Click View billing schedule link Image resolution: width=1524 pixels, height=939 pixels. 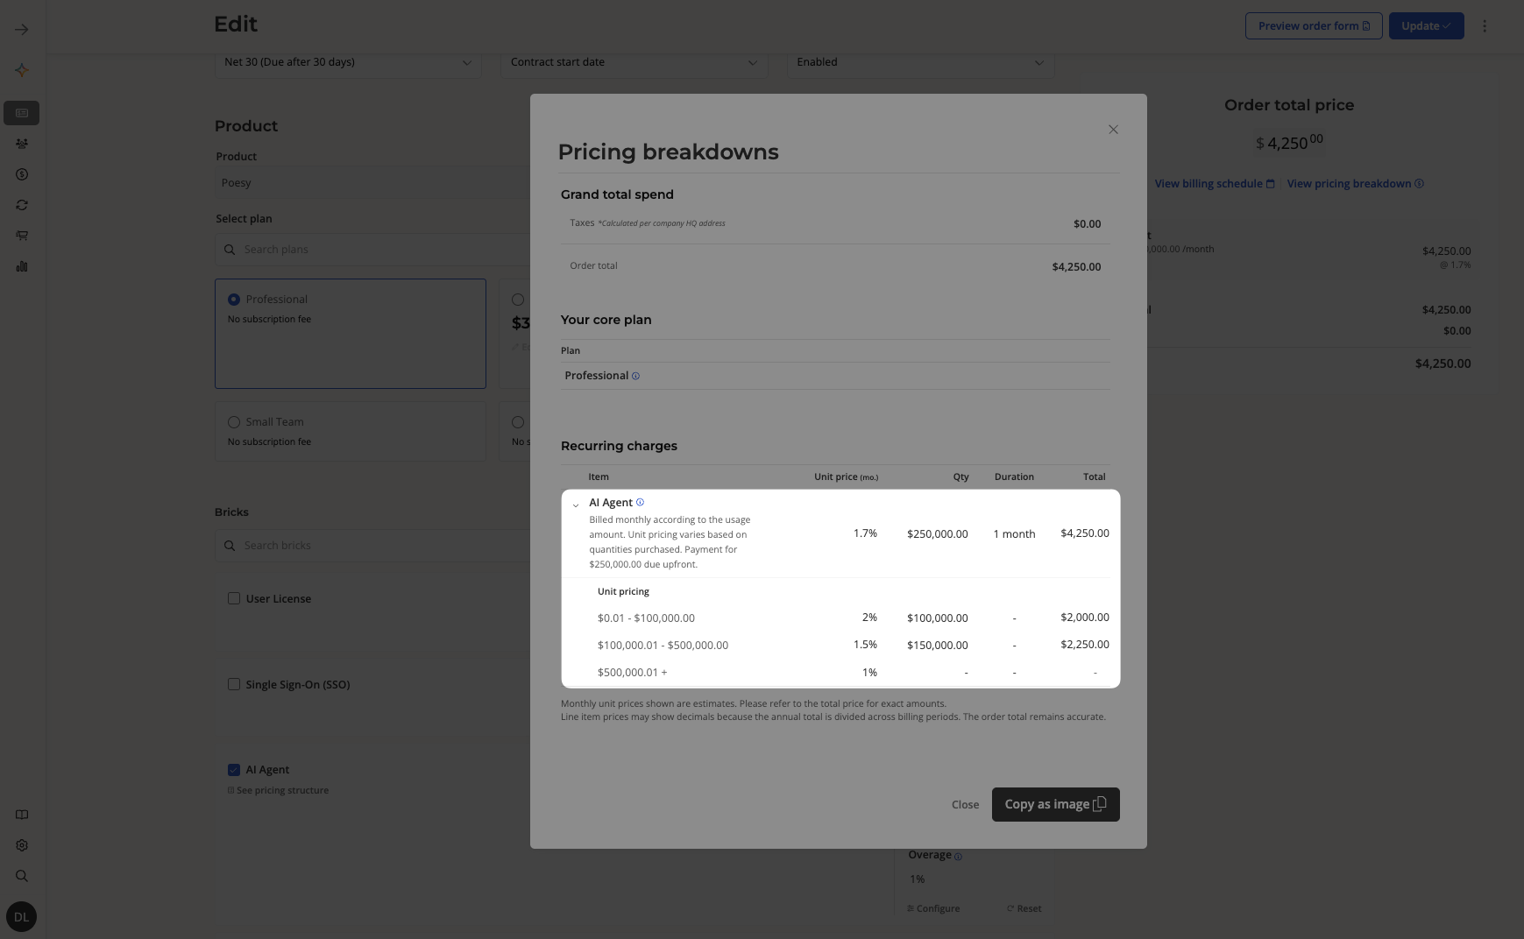click(1214, 184)
